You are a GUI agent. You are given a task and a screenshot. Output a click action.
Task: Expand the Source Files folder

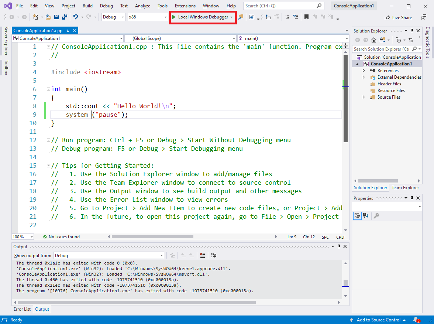(364, 97)
